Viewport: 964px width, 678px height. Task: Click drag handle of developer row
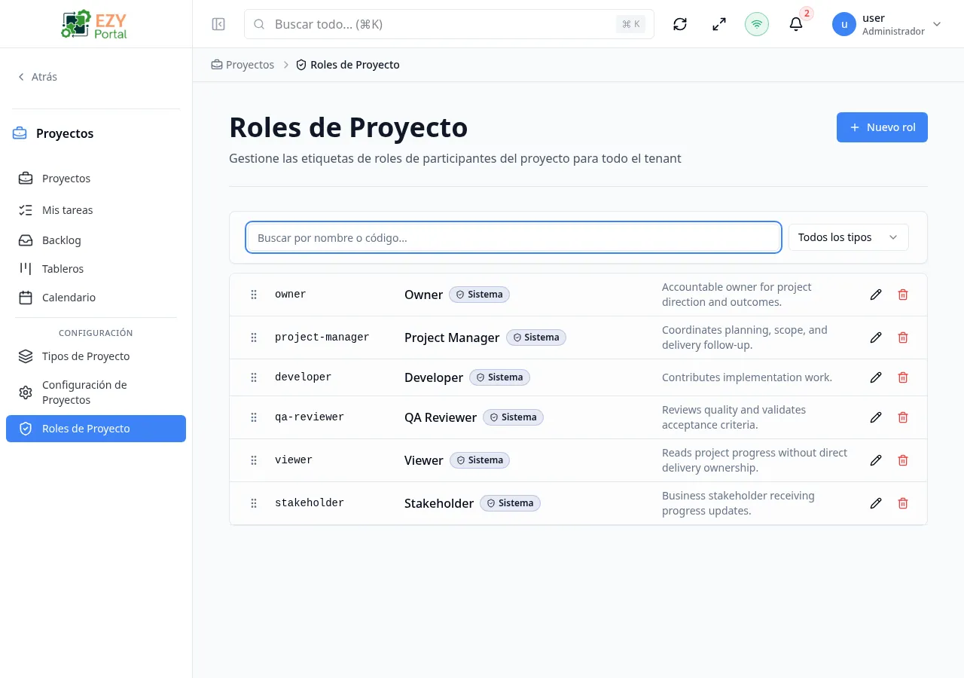click(254, 377)
